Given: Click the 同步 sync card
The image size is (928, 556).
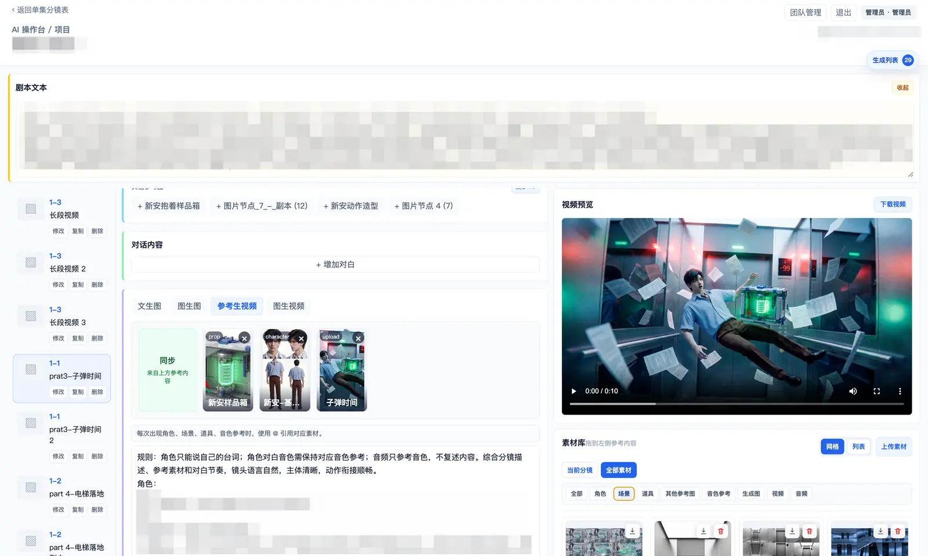Looking at the screenshot, I should point(168,370).
